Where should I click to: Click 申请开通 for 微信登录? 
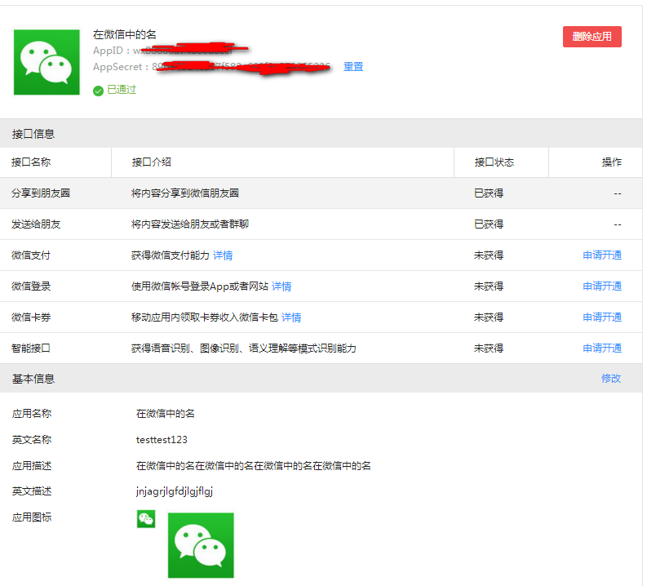point(602,286)
